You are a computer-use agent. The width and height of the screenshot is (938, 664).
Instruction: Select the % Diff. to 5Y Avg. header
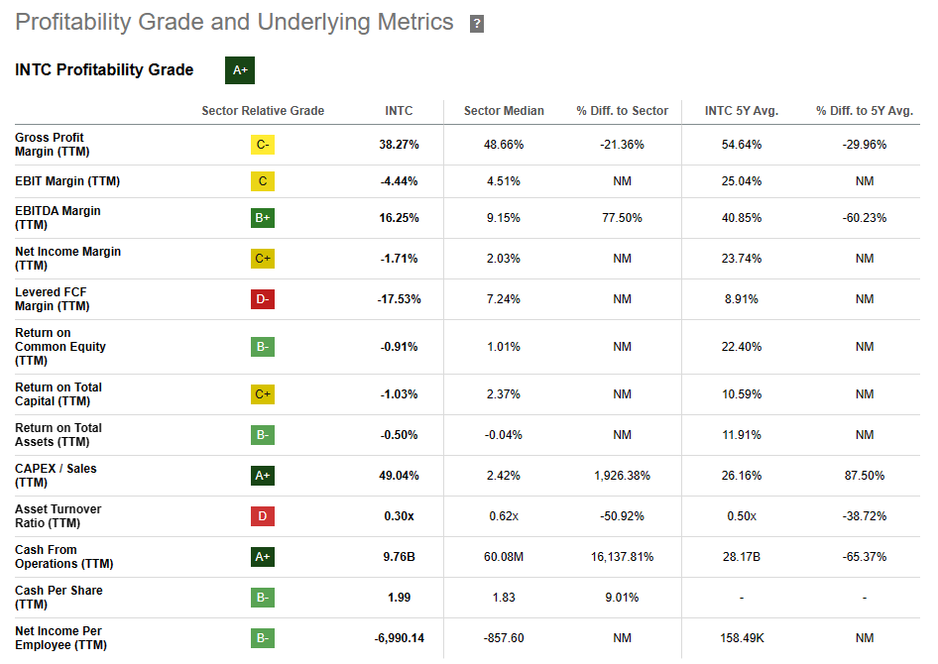click(x=865, y=111)
